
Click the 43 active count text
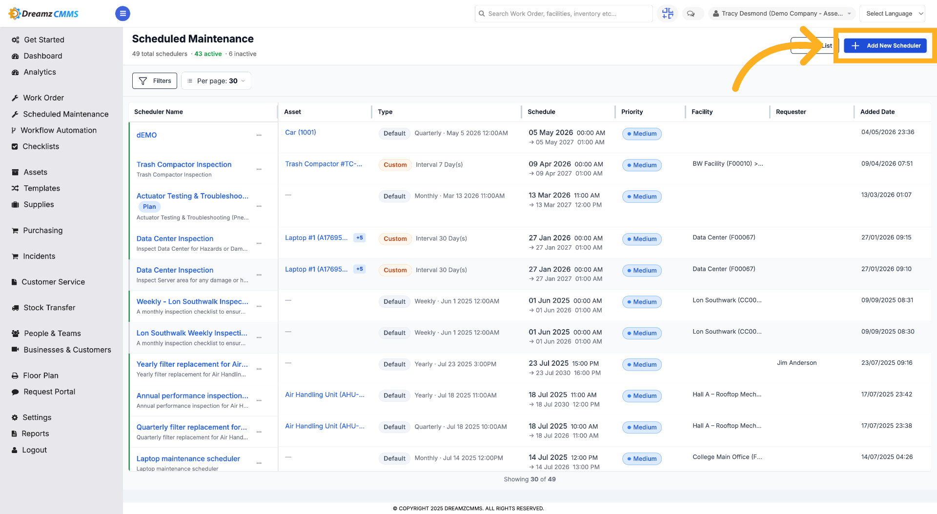coord(208,54)
